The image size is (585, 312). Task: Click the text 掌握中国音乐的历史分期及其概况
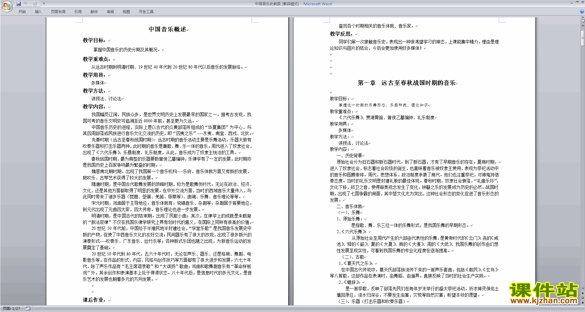coord(127,50)
